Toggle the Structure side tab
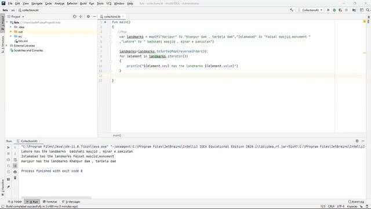The width and height of the screenshot is (371, 209). (2, 44)
